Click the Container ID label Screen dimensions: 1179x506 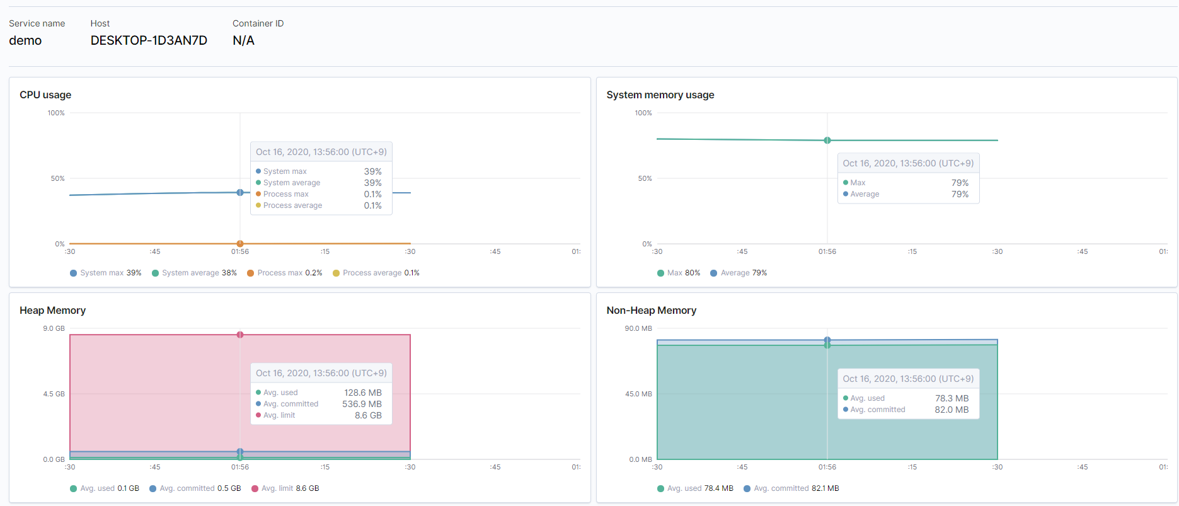click(258, 23)
